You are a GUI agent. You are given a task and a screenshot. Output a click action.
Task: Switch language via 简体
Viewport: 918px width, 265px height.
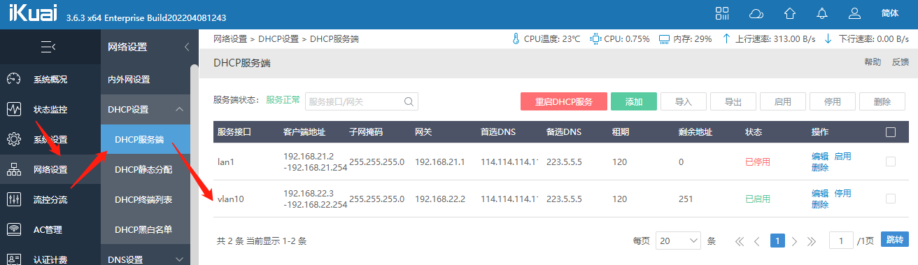tap(890, 13)
